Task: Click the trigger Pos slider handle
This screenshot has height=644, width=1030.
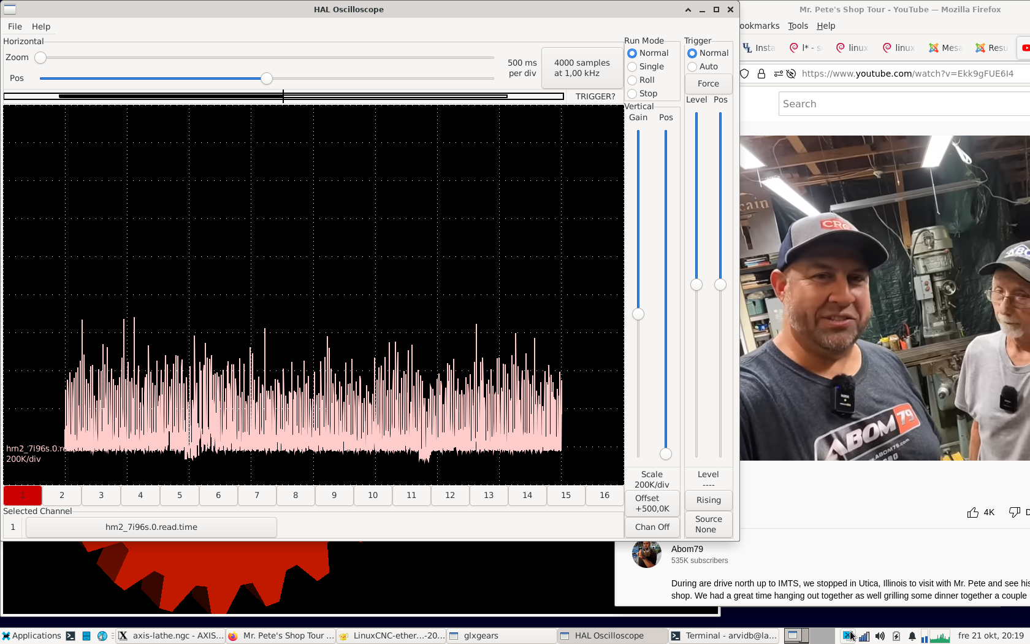Action: 720,285
